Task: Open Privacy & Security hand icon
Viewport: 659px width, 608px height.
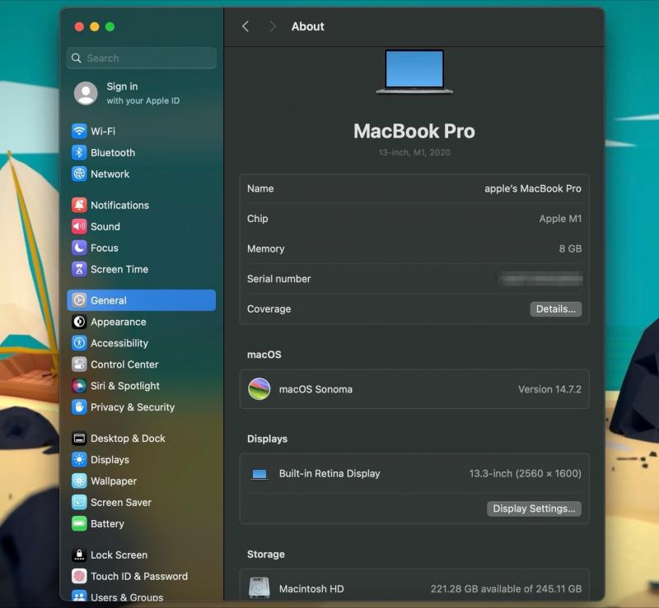Action: [x=79, y=407]
